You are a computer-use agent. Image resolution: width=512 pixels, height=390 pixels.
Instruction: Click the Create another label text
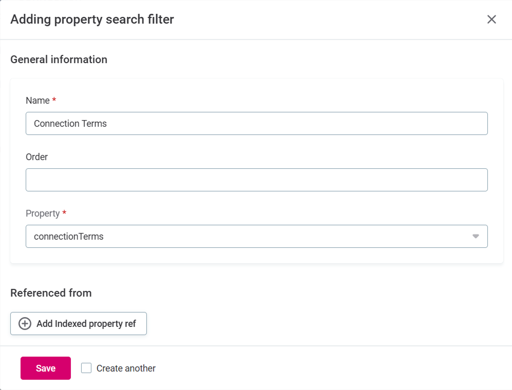click(126, 368)
